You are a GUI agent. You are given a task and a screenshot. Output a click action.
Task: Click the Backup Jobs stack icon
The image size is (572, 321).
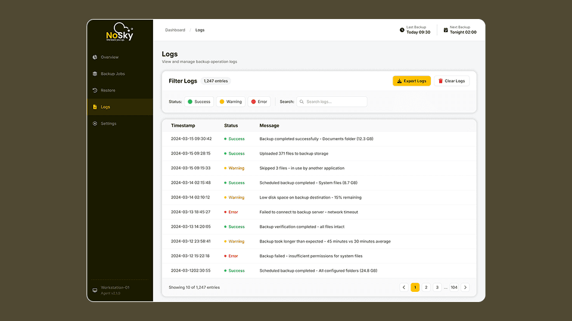point(95,74)
